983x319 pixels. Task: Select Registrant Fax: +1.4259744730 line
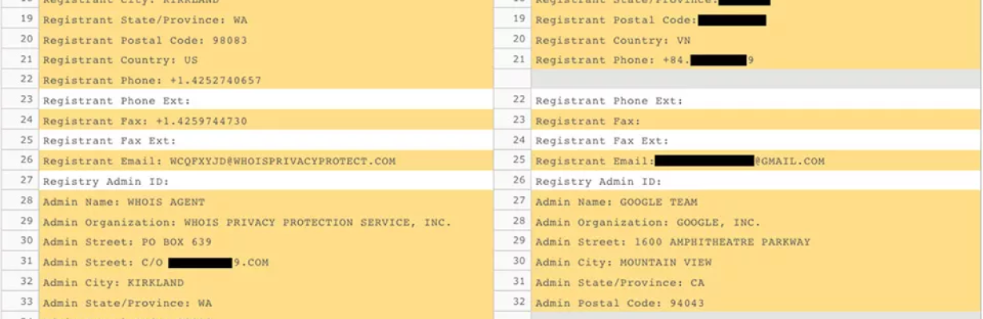(265, 120)
